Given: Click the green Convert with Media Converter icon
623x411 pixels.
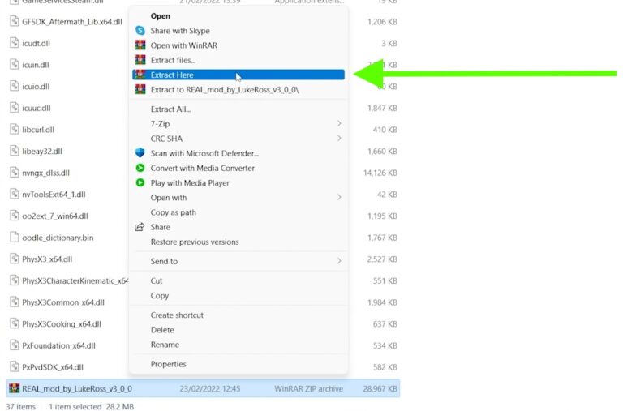Looking at the screenshot, I should point(140,168).
